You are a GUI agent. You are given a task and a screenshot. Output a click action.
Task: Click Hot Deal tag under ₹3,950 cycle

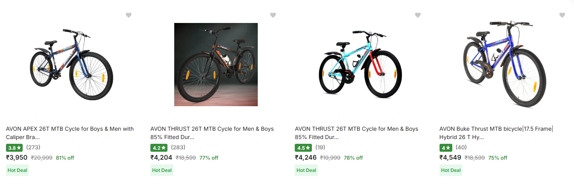click(18, 170)
